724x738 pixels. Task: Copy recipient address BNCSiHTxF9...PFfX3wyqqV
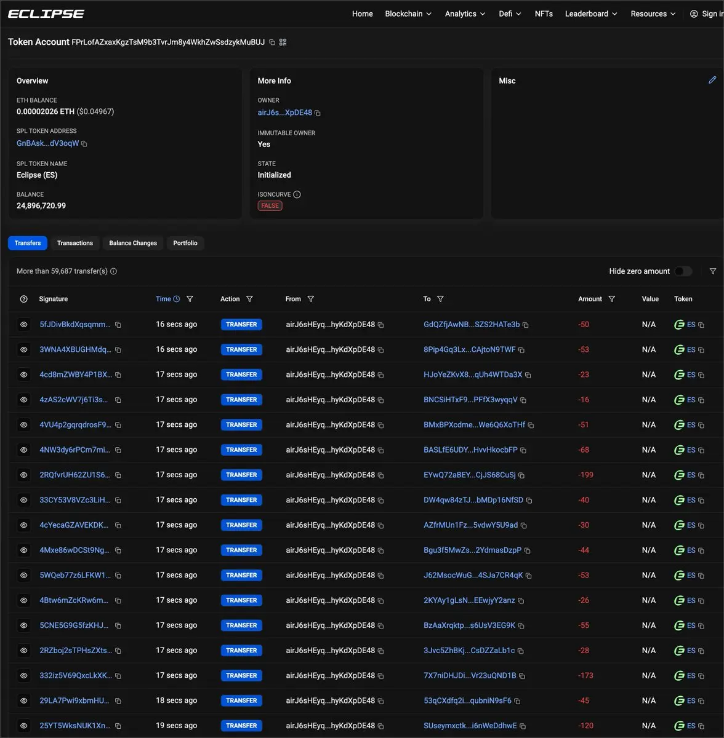click(x=523, y=400)
